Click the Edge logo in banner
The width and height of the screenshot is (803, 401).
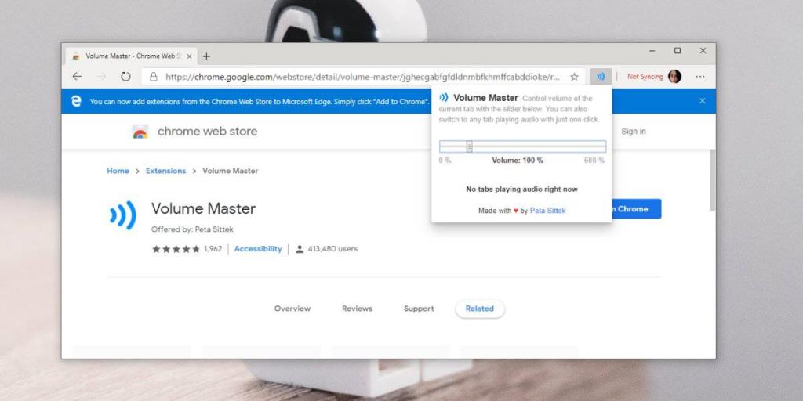pyautogui.click(x=76, y=101)
